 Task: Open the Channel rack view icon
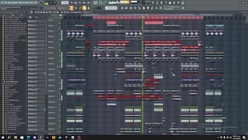pyautogui.click(x=131, y=8)
